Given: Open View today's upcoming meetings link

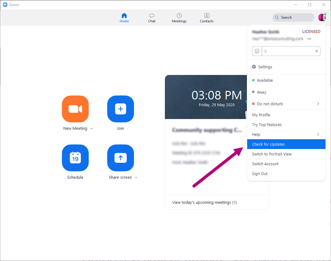Looking at the screenshot, I should click(x=204, y=202).
